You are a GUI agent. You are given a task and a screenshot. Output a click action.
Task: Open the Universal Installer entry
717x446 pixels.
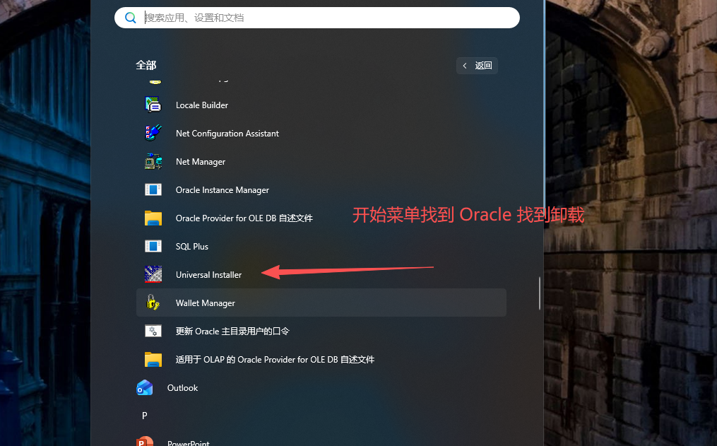tap(321, 274)
